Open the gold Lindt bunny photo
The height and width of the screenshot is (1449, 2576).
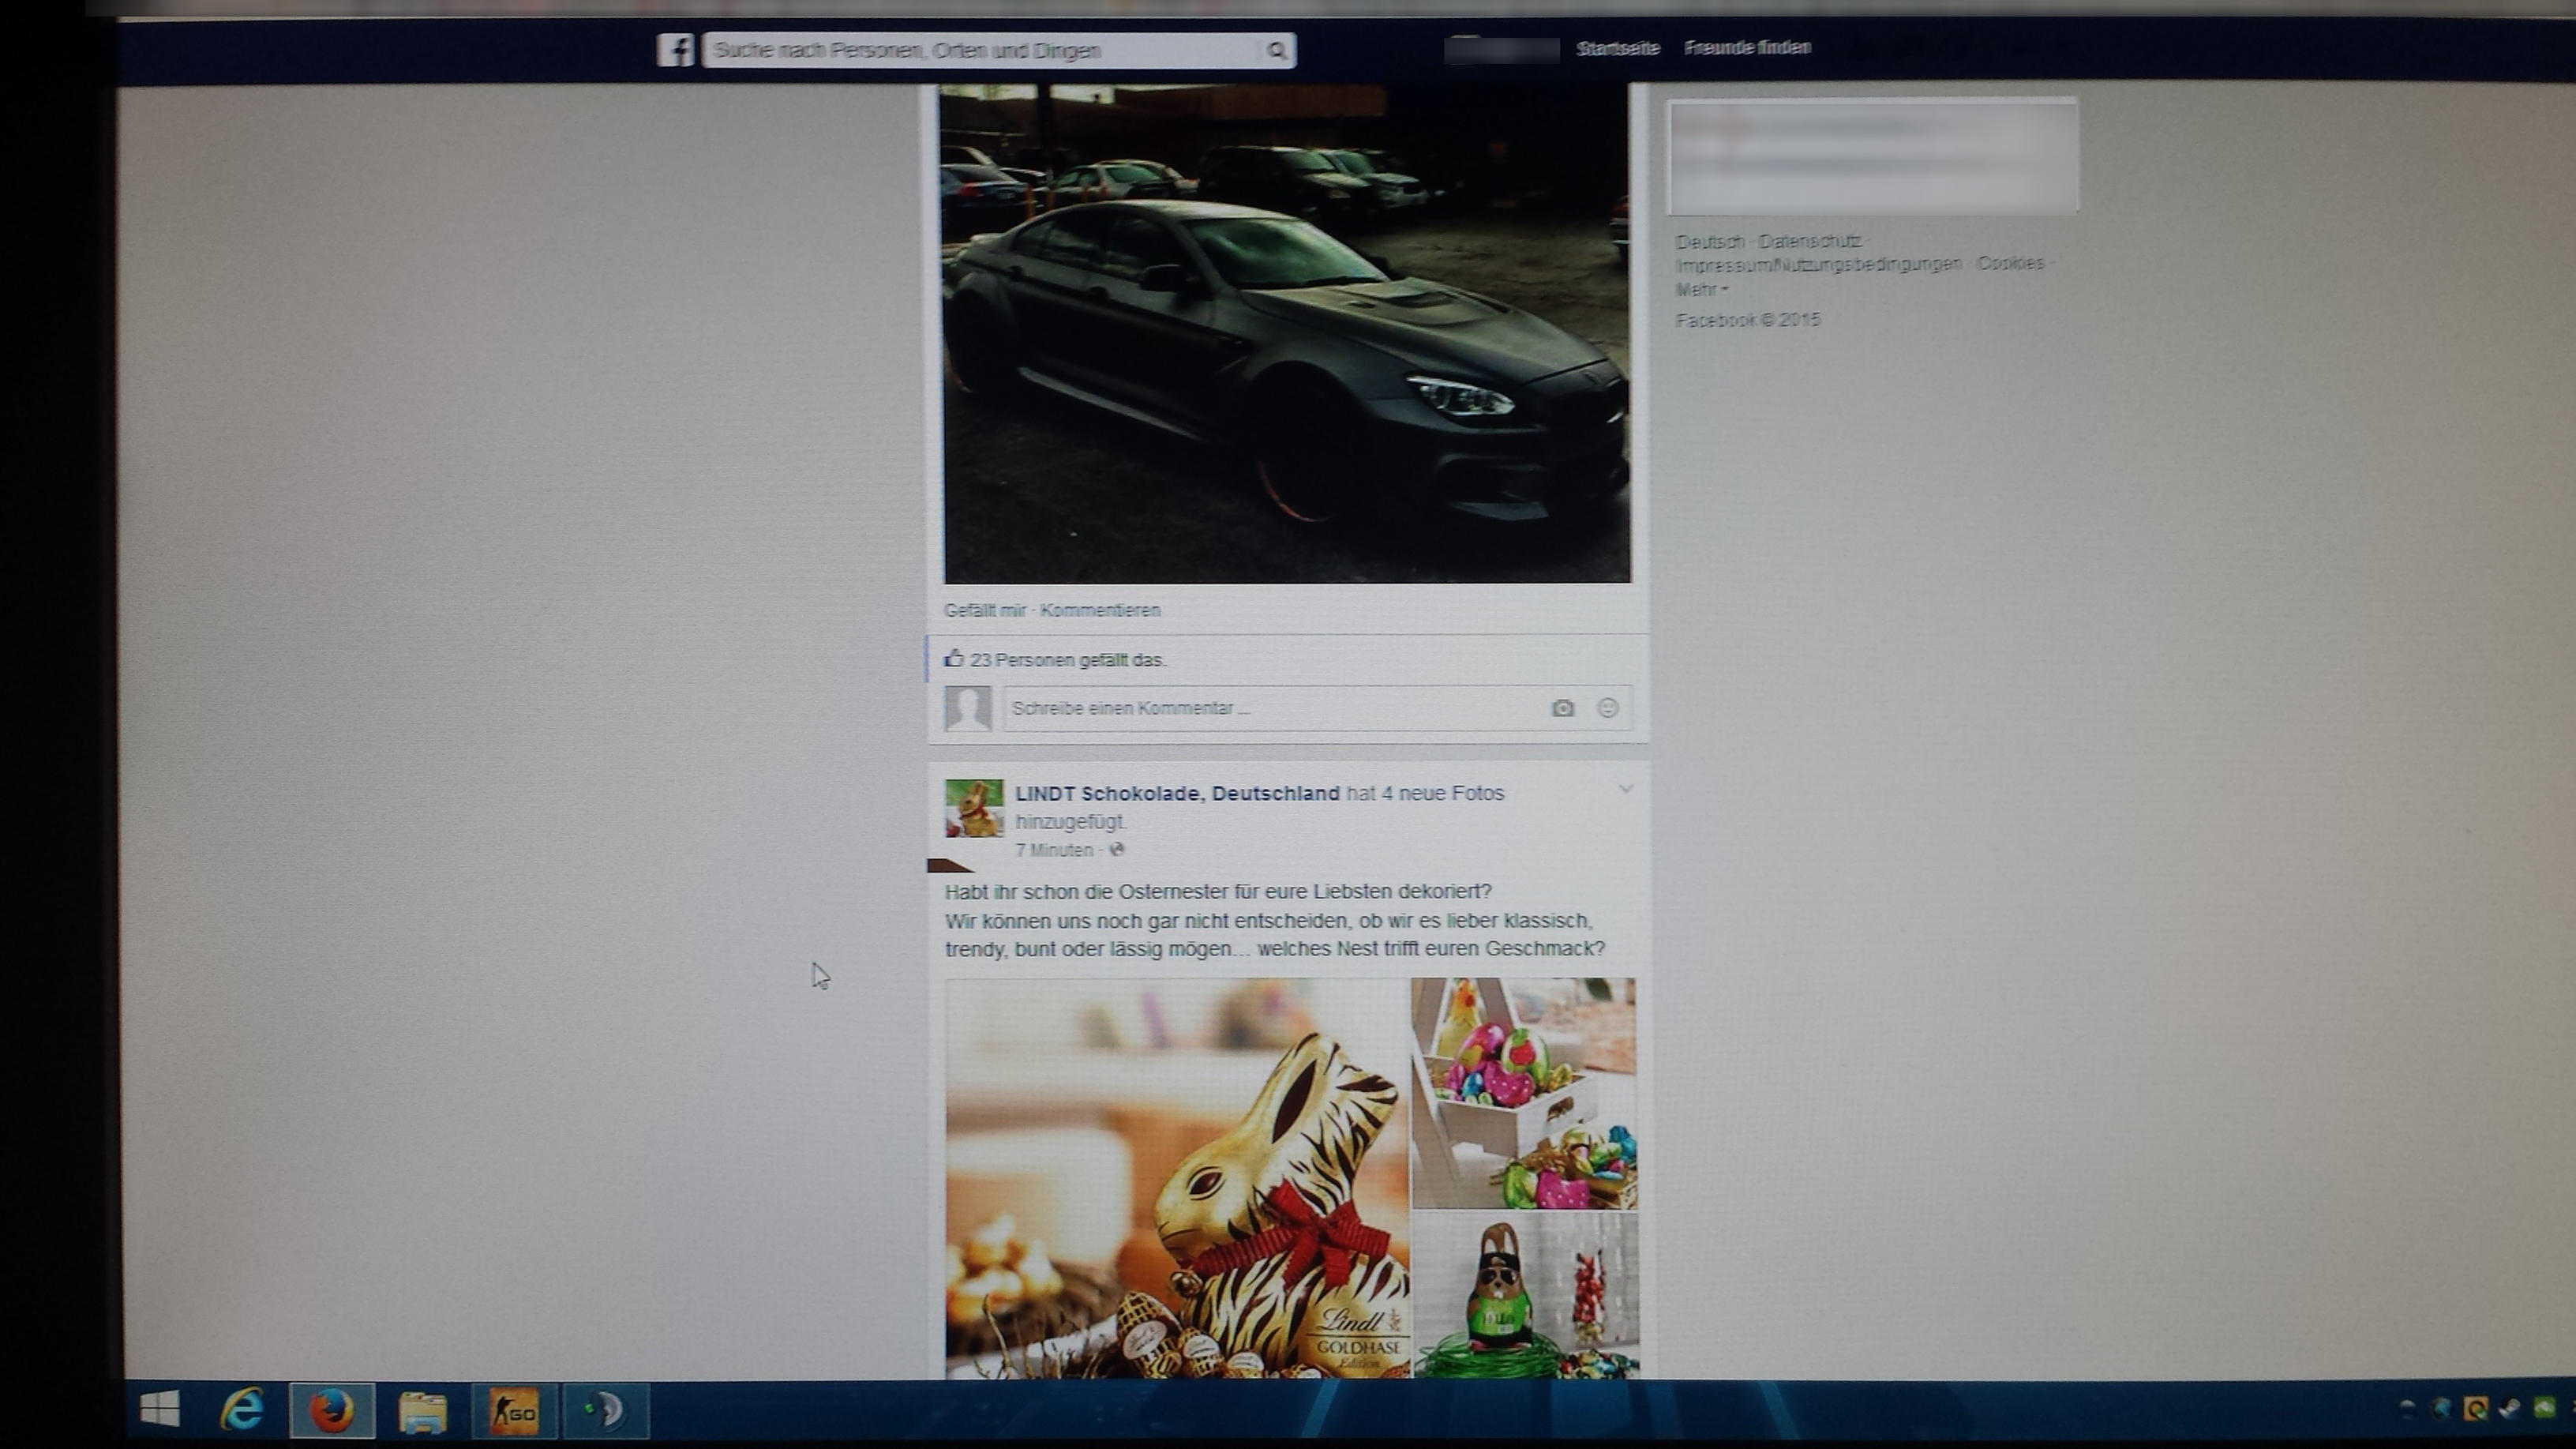(1177, 1178)
